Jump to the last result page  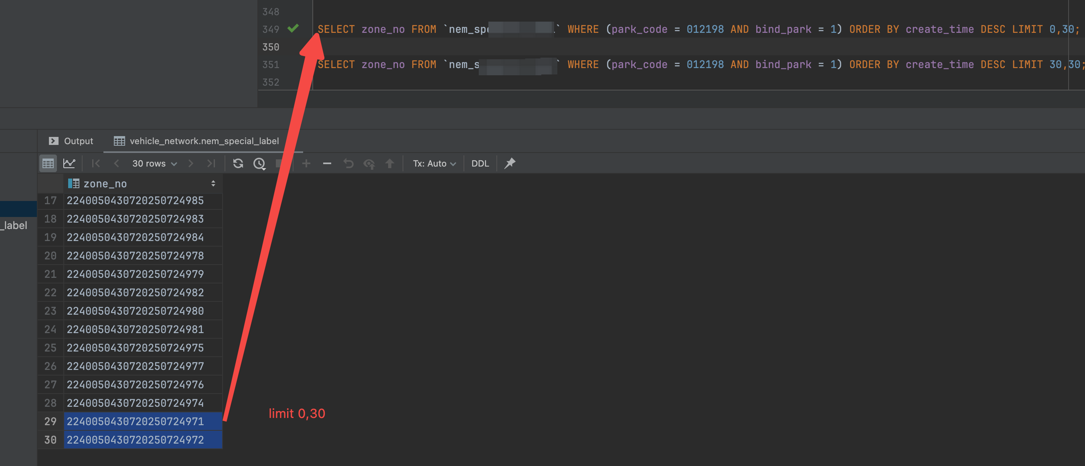(211, 163)
